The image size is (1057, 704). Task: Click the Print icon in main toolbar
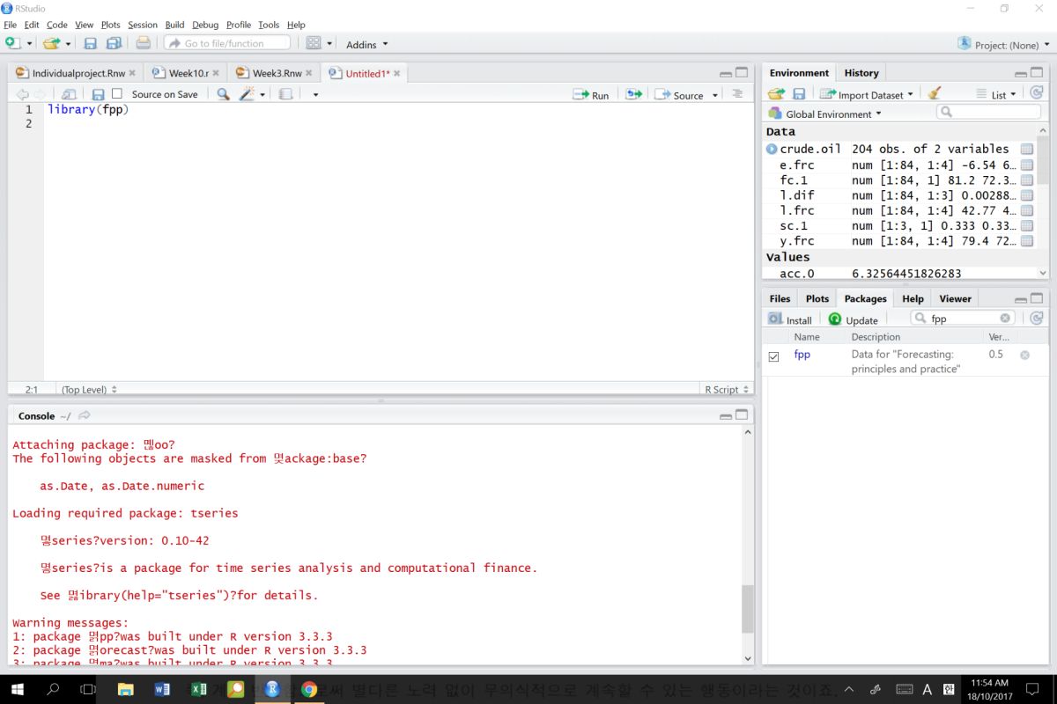pyautogui.click(x=143, y=43)
